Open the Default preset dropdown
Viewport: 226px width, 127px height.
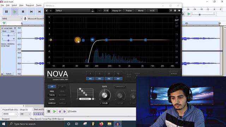[73, 11]
